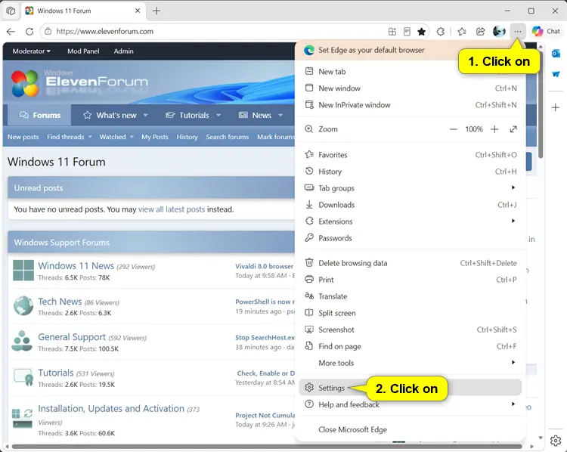This screenshot has height=452, width=567.
Task: Select New InPrivate window menu item
Action: 411,105
